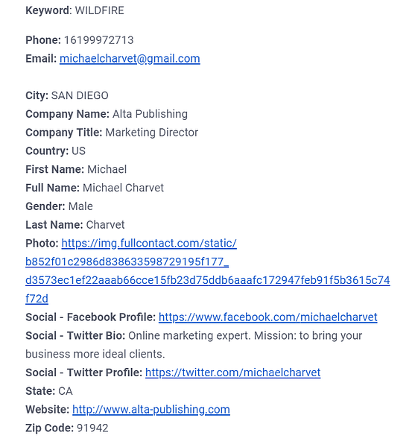The height and width of the screenshot is (447, 412).
Task: Click the Last Name value Charvet
Action: coord(105,225)
